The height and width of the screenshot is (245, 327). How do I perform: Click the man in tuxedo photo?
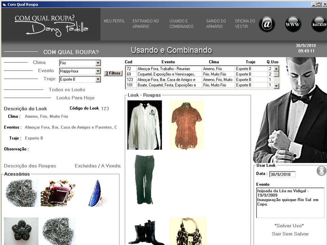pyautogui.click(x=290, y=110)
